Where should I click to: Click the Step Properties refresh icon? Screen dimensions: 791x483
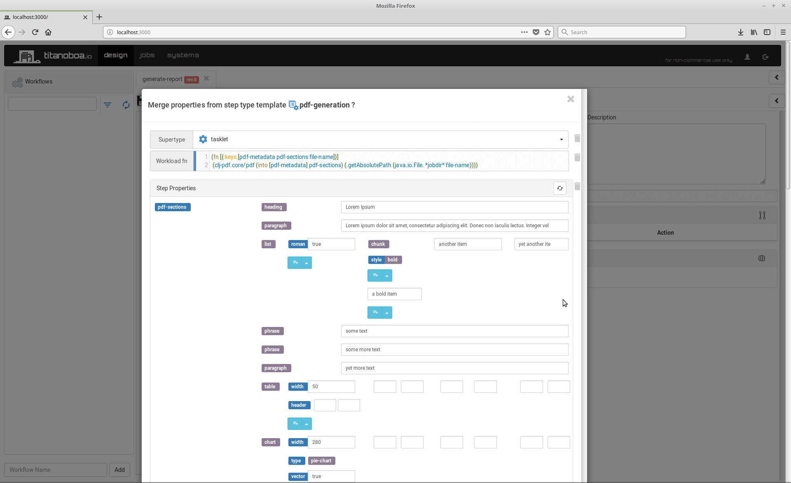point(559,188)
